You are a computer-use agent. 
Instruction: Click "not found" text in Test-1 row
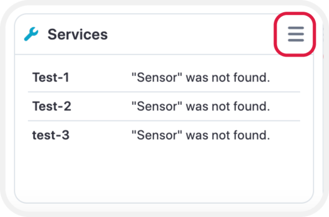[241, 77]
